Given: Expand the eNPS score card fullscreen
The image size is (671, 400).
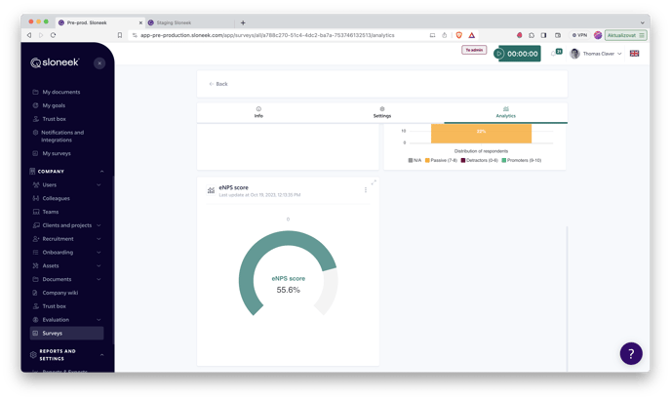Looking at the screenshot, I should [x=374, y=182].
